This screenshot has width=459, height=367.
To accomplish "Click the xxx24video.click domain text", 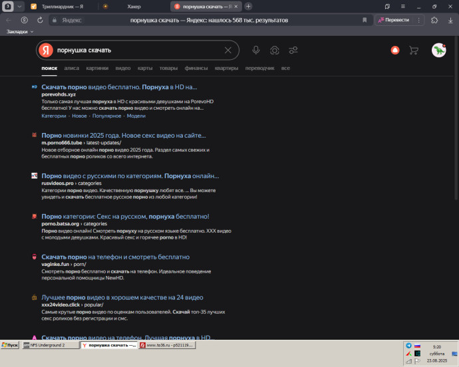I will (61, 305).
